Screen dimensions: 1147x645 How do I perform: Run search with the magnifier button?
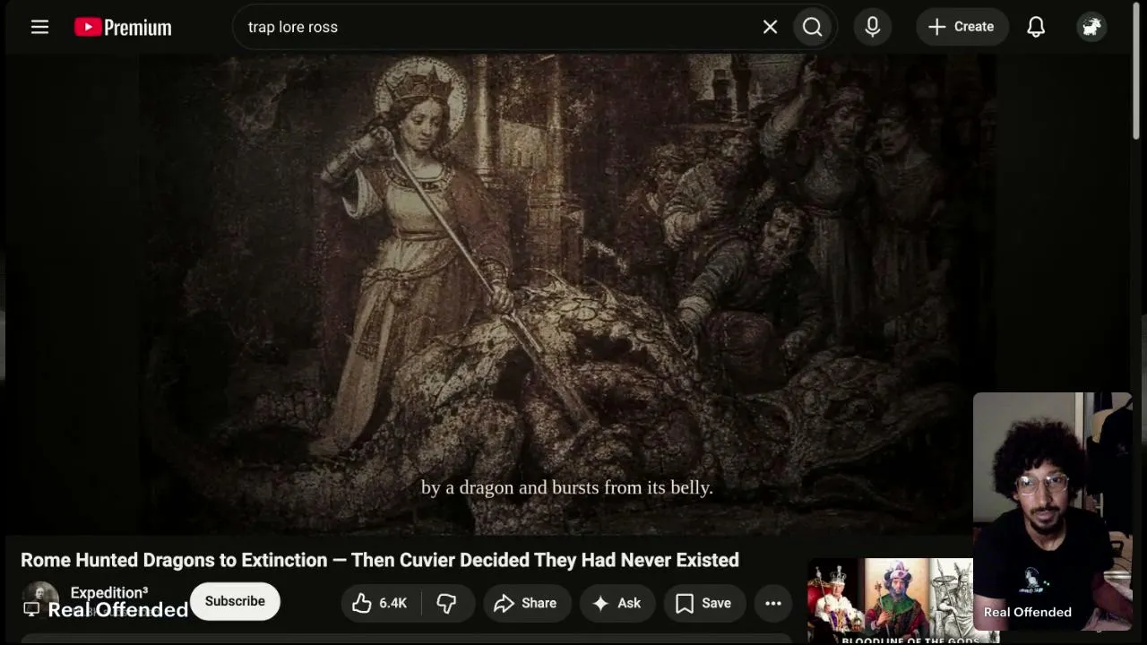point(813,27)
